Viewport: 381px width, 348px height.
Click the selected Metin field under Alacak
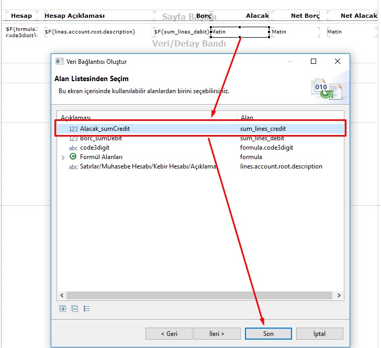(240, 32)
